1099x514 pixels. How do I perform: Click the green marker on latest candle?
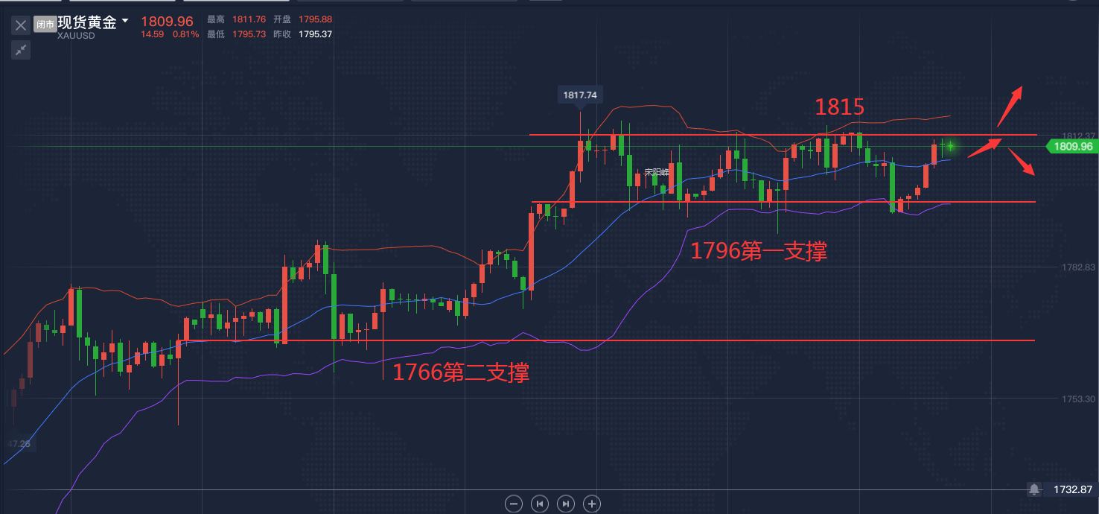coord(950,145)
